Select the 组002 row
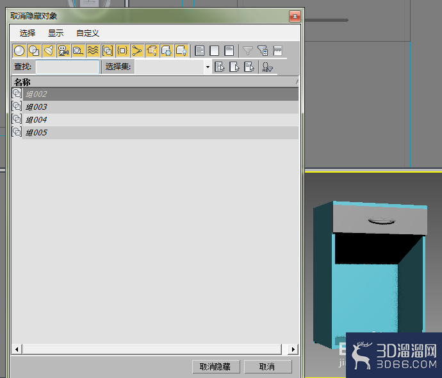This screenshot has width=442, height=378. [x=161, y=94]
